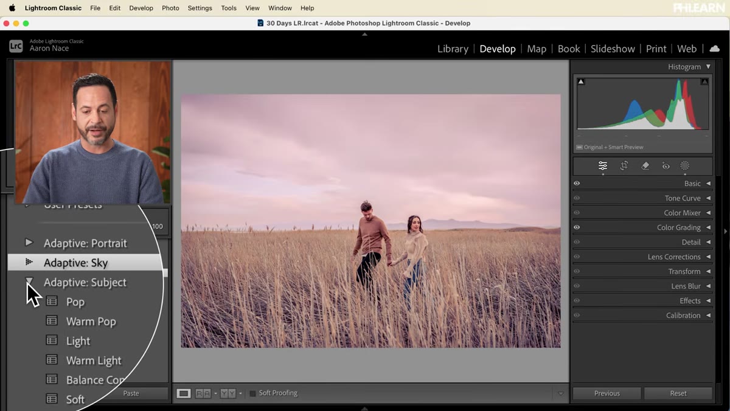Open the Web module
The width and height of the screenshot is (730, 411).
tap(687, 49)
